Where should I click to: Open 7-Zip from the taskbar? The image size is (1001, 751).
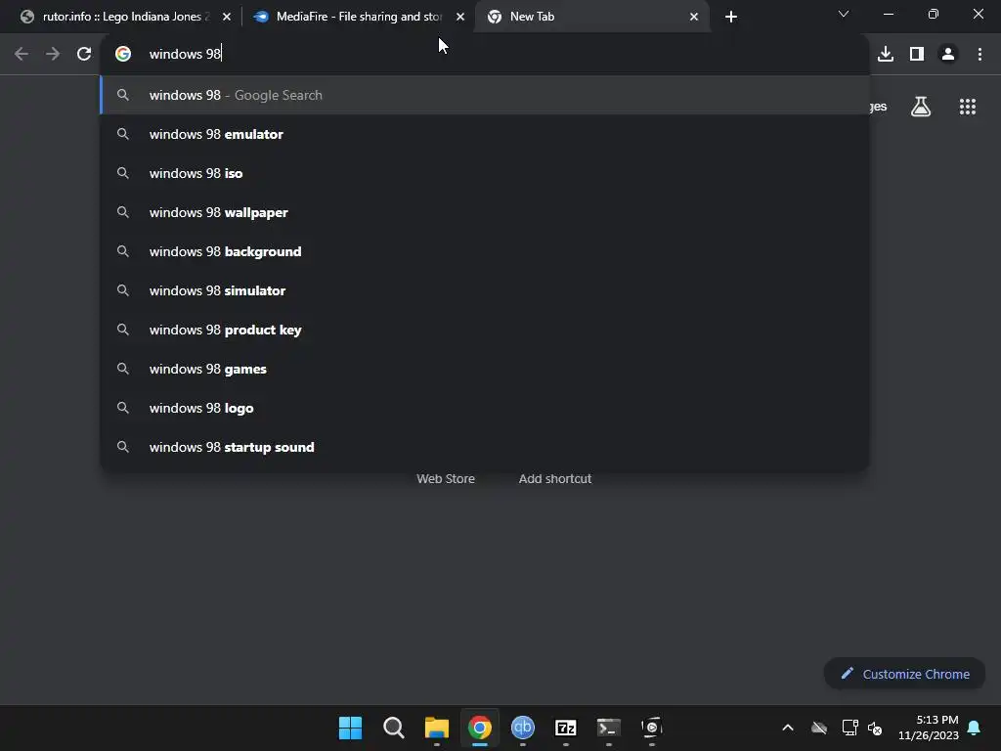[x=566, y=728]
